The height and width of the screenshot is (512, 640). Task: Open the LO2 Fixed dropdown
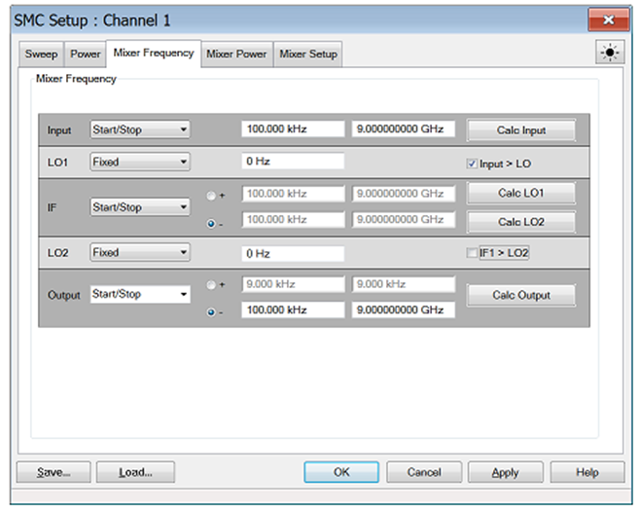point(140,252)
